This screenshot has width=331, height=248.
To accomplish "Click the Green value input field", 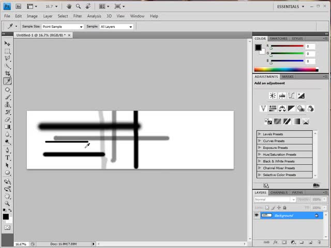I will pyautogui.click(x=310, y=54).
